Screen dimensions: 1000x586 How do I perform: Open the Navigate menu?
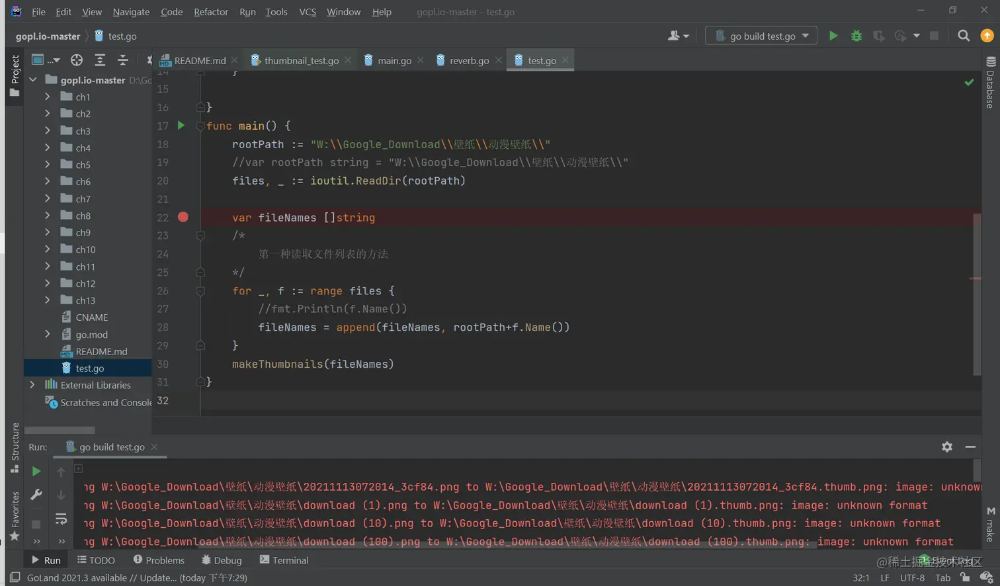(x=131, y=12)
